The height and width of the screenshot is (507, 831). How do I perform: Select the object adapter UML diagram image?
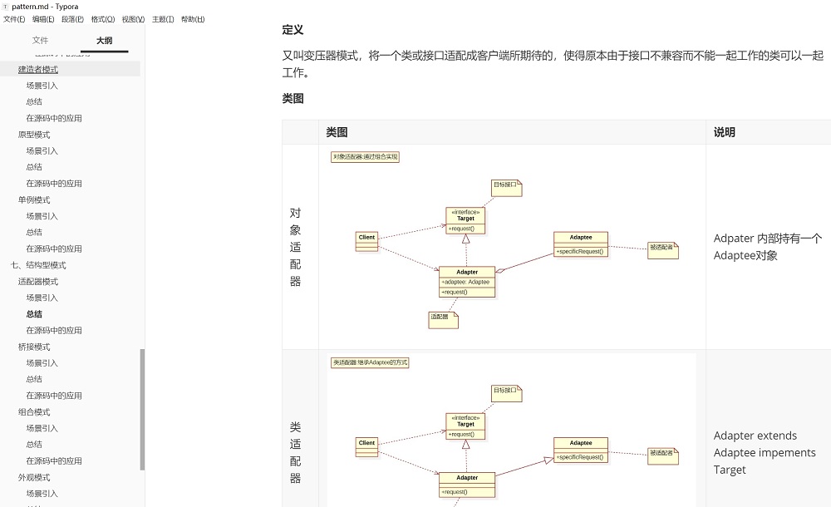[512, 245]
